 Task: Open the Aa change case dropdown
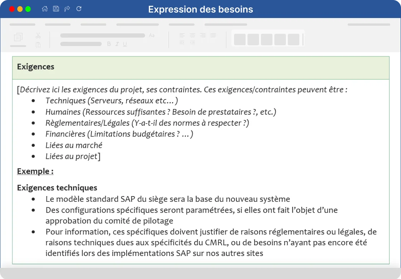coord(152,35)
